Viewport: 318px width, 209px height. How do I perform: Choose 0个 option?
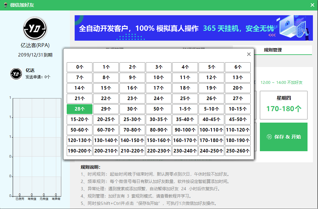pyautogui.click(x=79, y=67)
